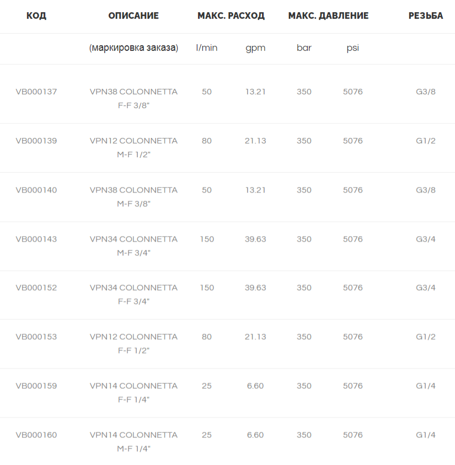This screenshot has height=465, width=455.
Task: Select product code VB000159
Action: [36, 386]
